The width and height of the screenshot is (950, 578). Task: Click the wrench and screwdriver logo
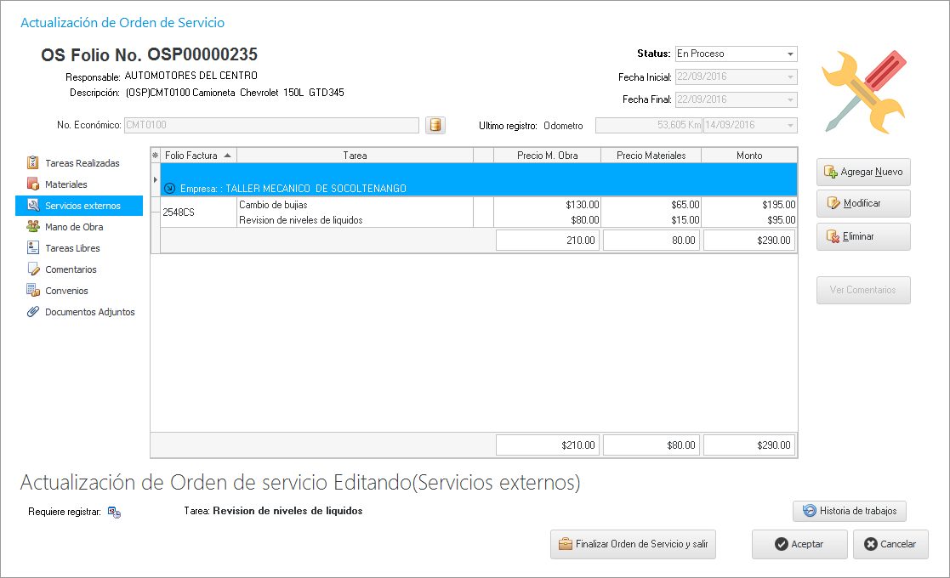click(863, 92)
